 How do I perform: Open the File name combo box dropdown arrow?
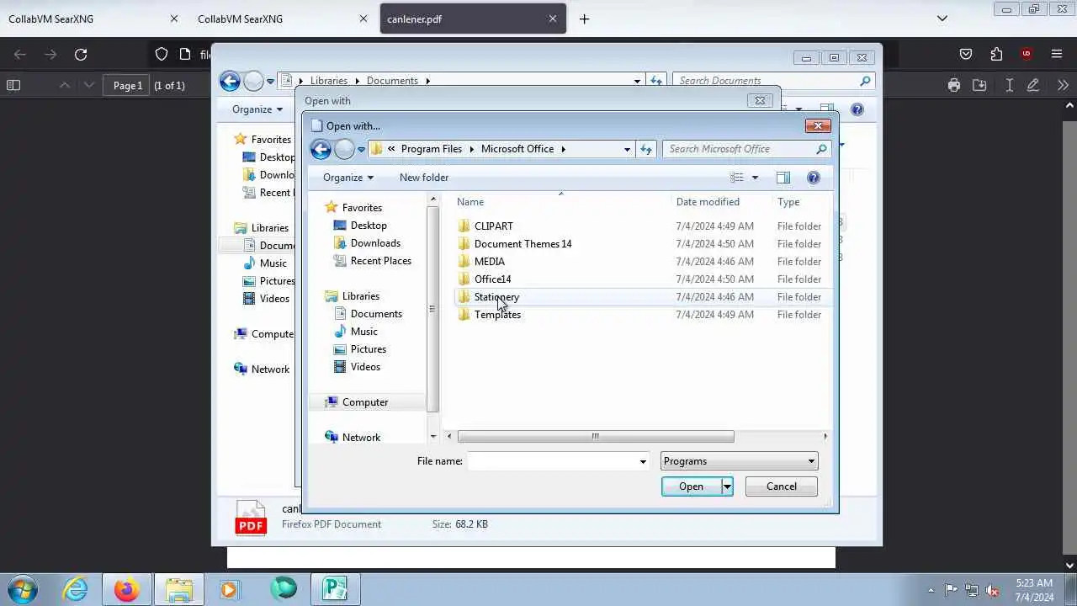[x=643, y=461]
